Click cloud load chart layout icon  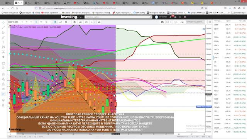click(176, 22)
